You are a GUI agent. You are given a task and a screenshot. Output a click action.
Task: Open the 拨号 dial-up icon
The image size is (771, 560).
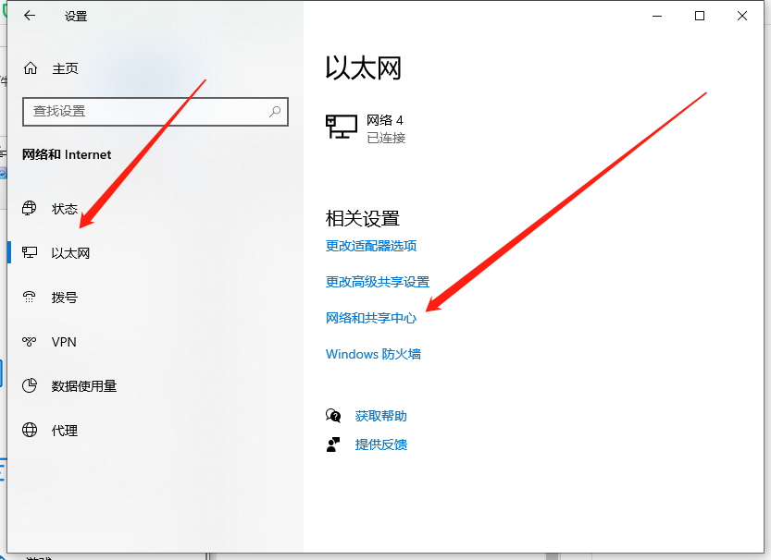coord(31,298)
